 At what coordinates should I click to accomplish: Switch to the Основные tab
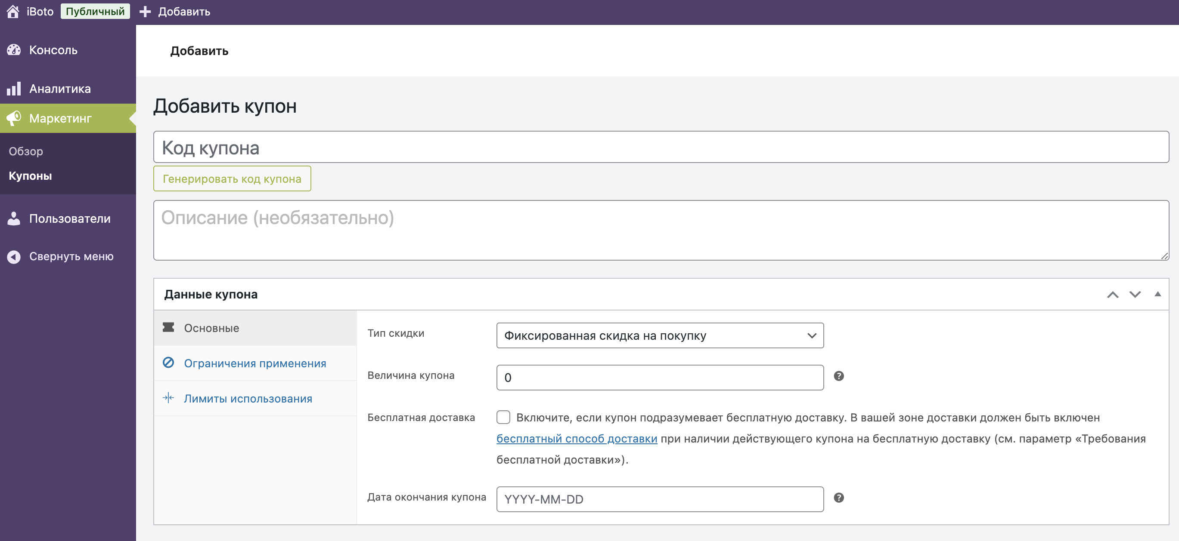click(255, 328)
